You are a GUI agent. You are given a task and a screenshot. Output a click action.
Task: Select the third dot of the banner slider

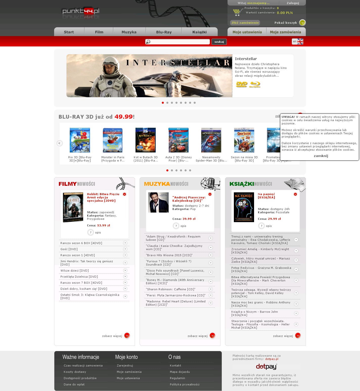coord(172,103)
